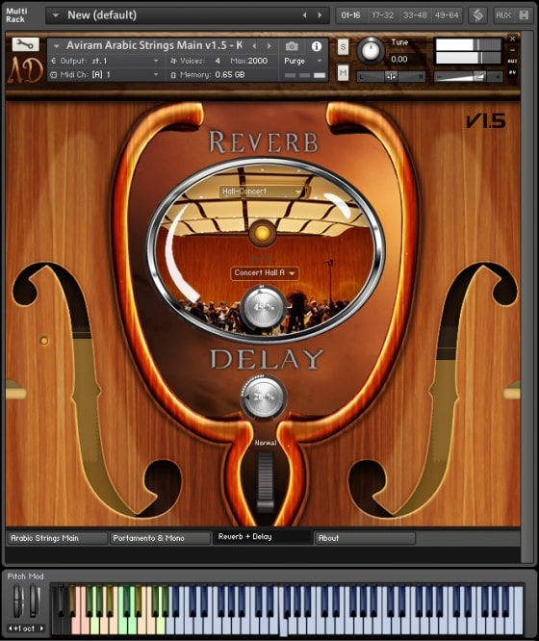This screenshot has width=539, height=641.
Task: Click the Tune knob
Action: [371, 51]
